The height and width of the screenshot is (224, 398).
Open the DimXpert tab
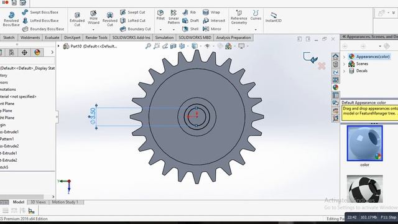pos(72,37)
